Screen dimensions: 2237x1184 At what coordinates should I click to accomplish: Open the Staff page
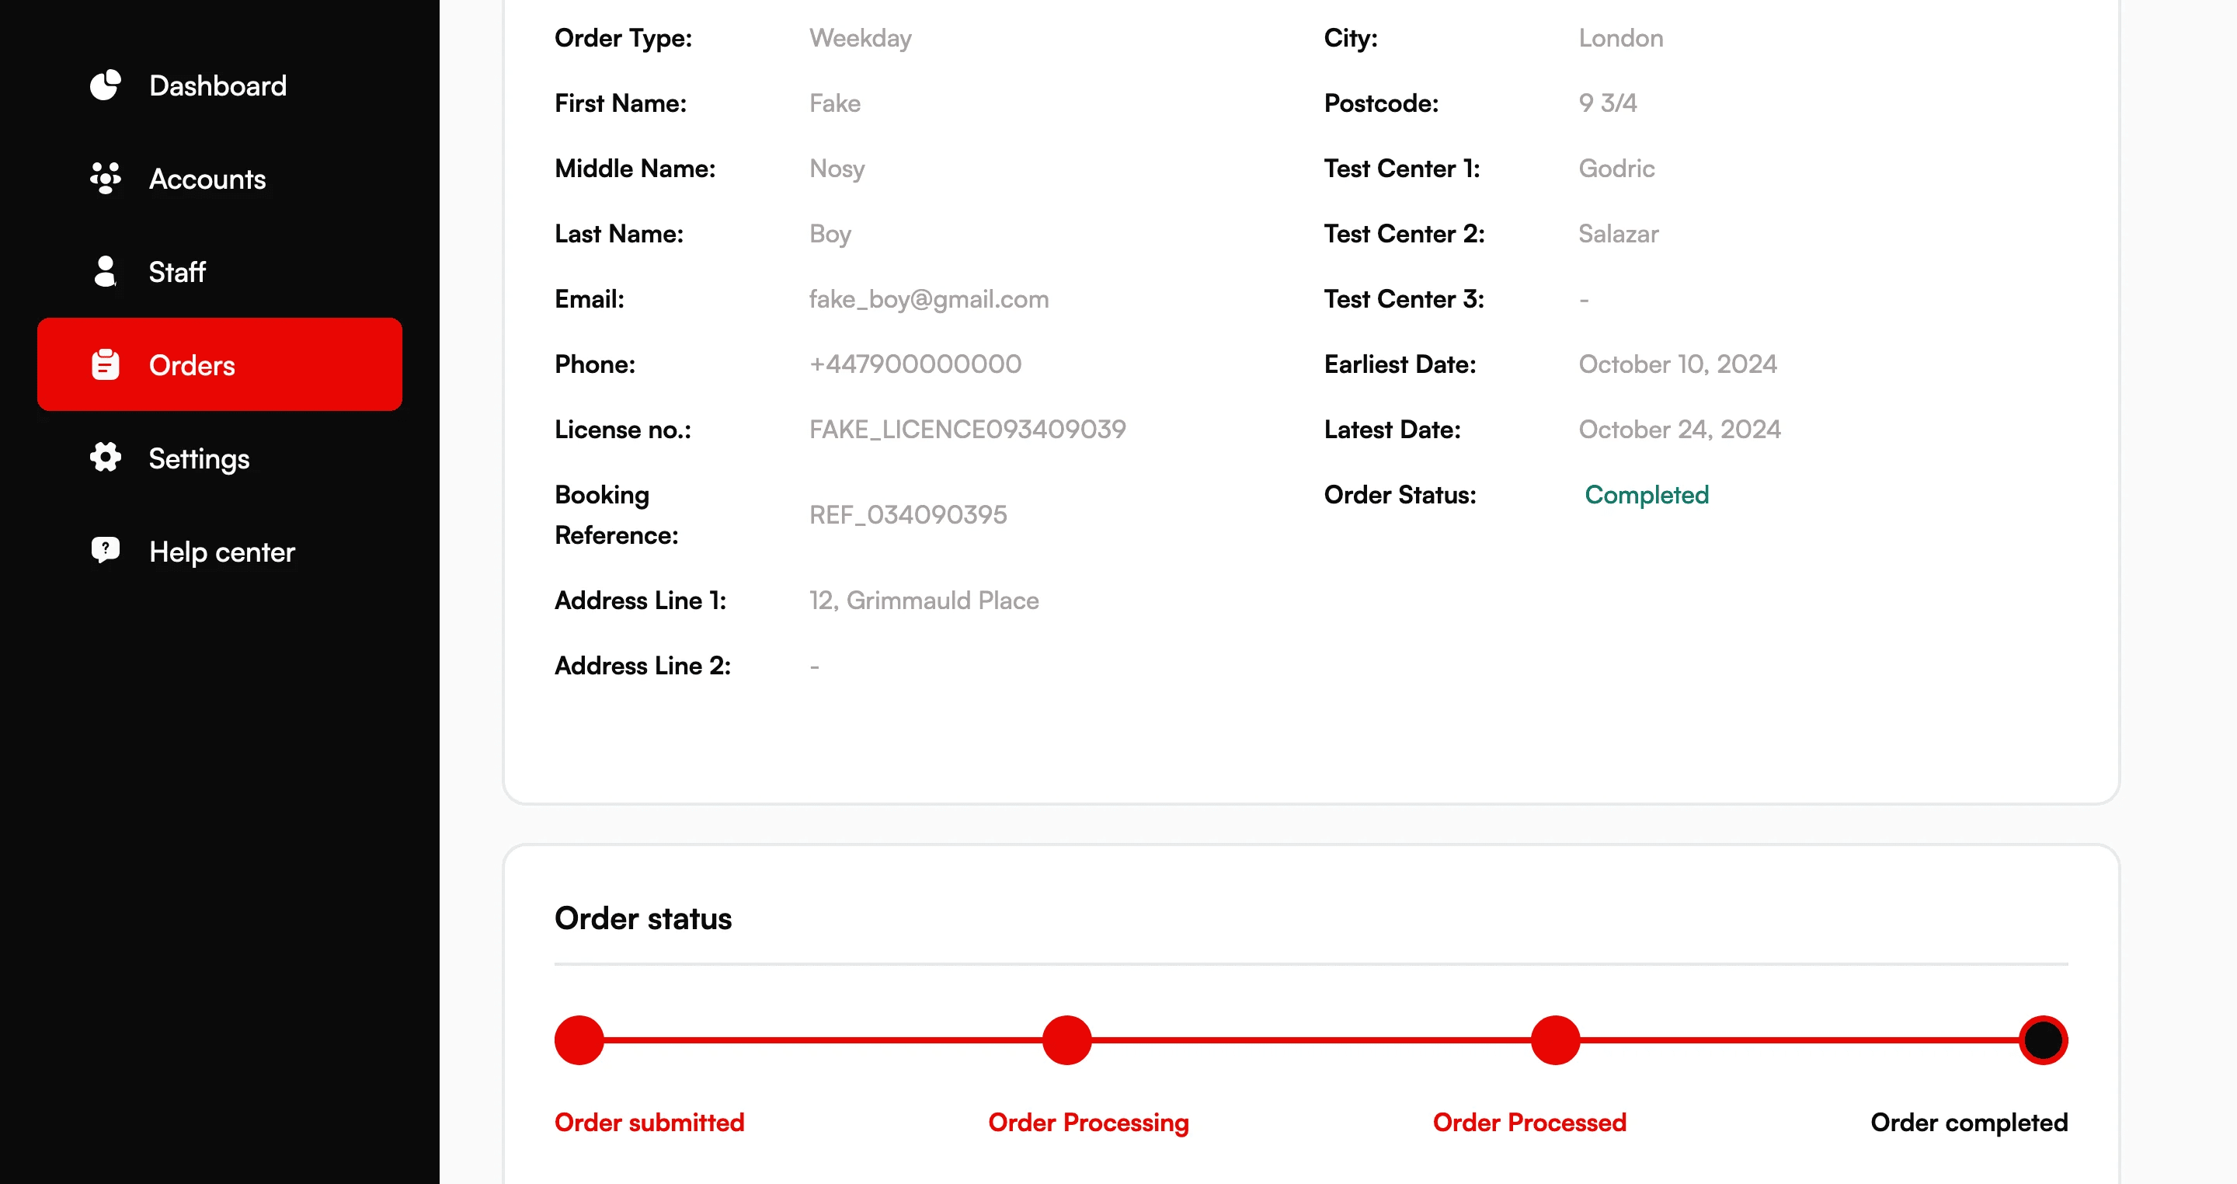click(176, 271)
